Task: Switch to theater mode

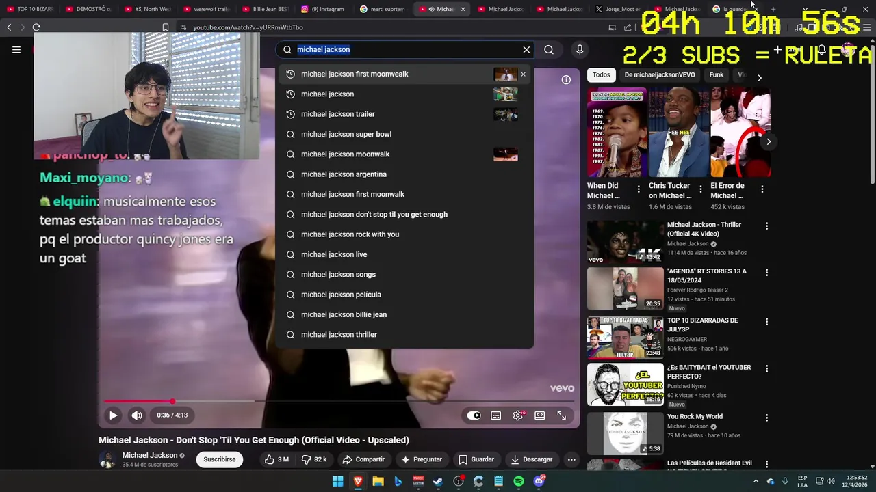Action: pos(540,415)
